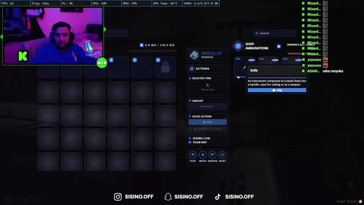Filter inventory by WATER icon
The height and width of the screenshot is (205, 364).
tap(203, 155)
